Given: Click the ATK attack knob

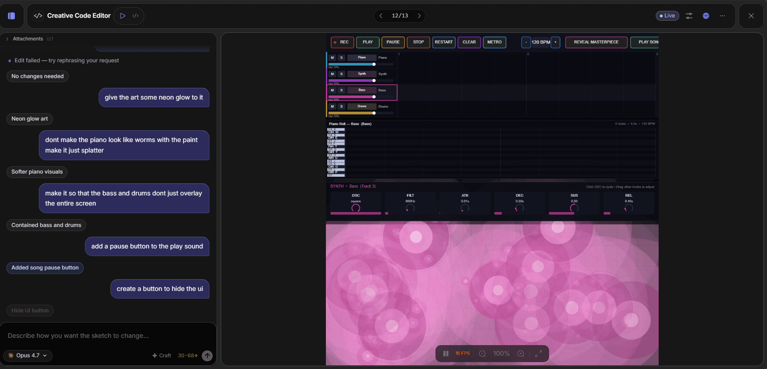Looking at the screenshot, I should tap(465, 208).
